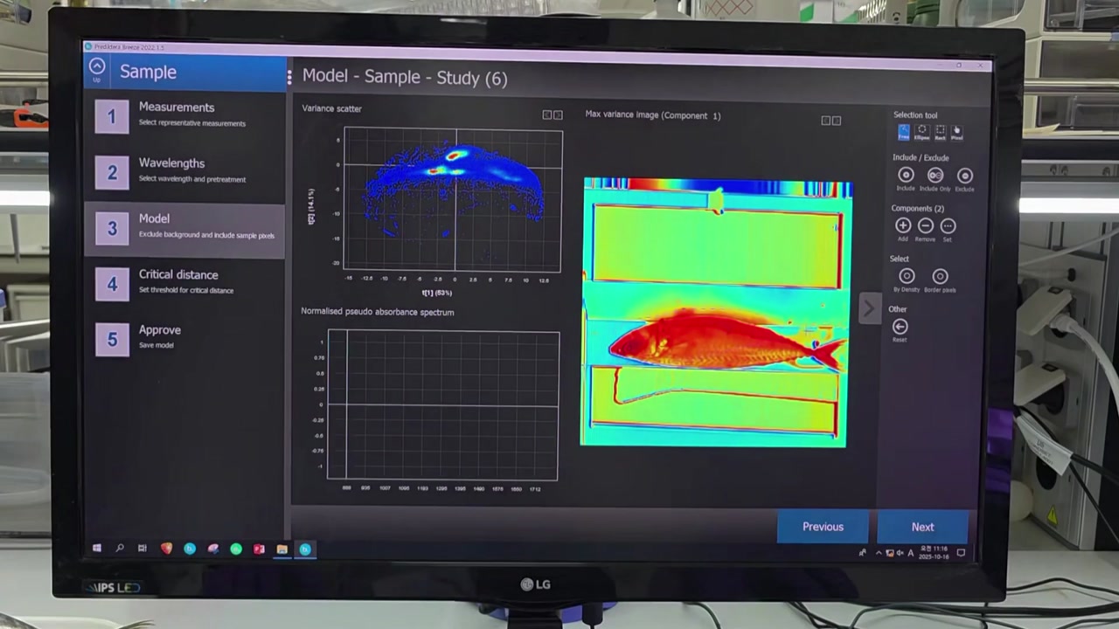Viewport: 1119px width, 629px height.
Task: Select the Ellipse selection tool
Action: pyautogui.click(x=921, y=131)
